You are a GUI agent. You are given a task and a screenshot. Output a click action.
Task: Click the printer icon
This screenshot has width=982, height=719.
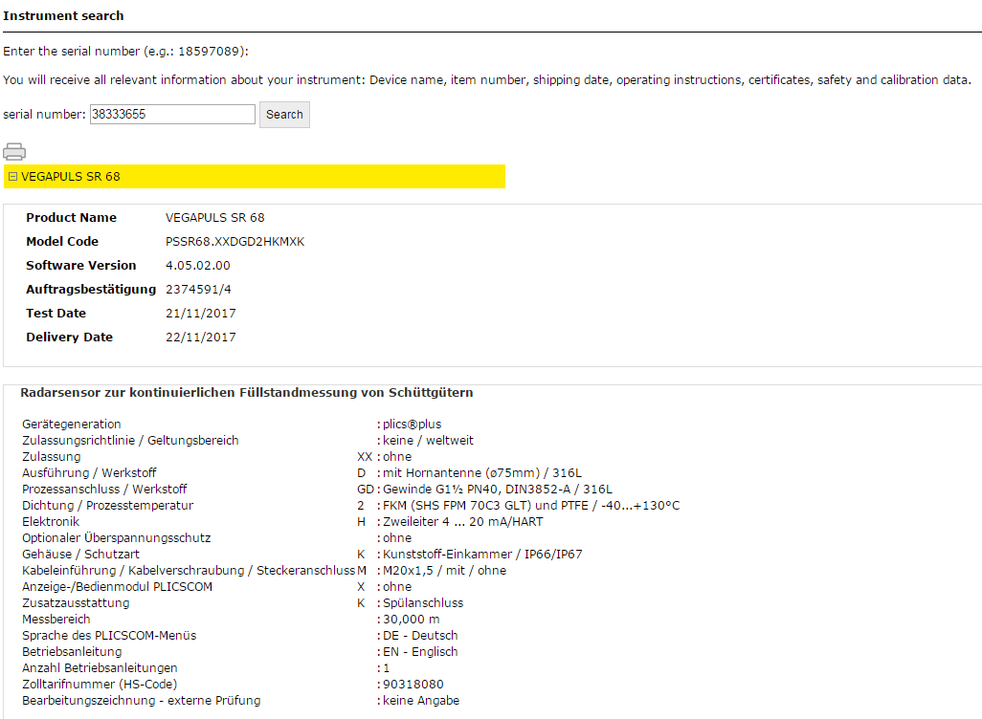coord(14,151)
